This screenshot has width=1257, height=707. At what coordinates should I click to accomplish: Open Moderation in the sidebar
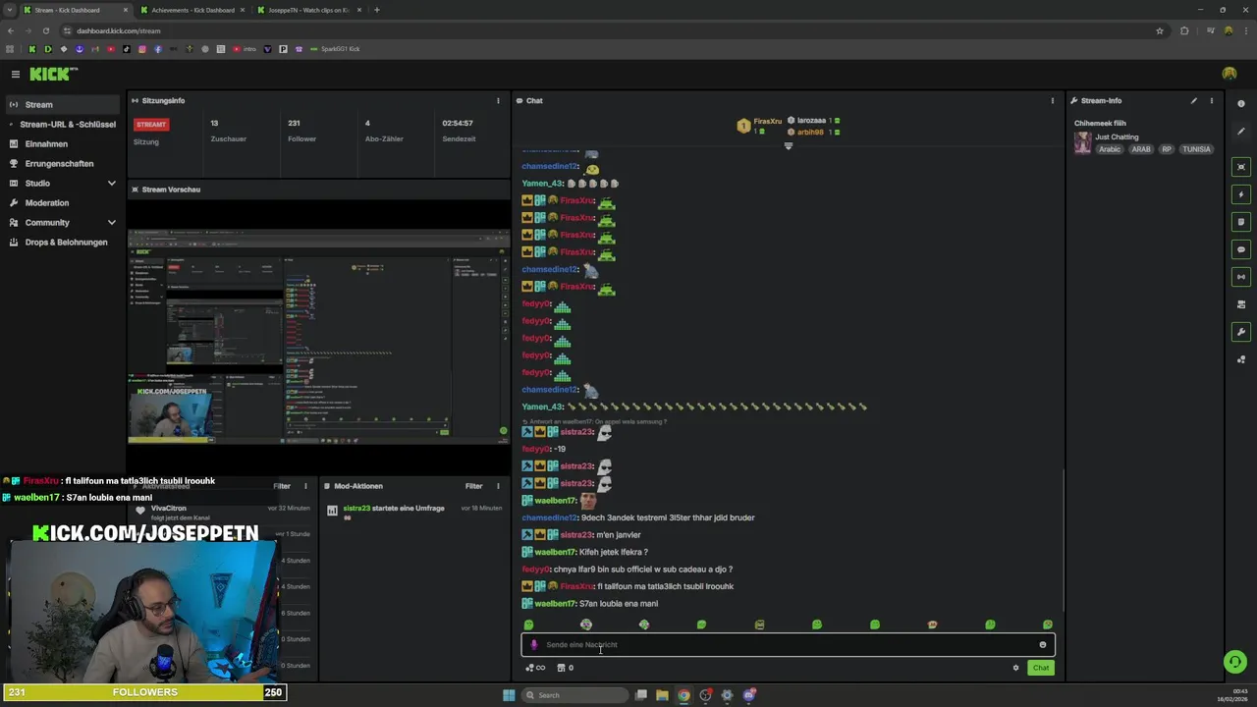tap(63, 203)
